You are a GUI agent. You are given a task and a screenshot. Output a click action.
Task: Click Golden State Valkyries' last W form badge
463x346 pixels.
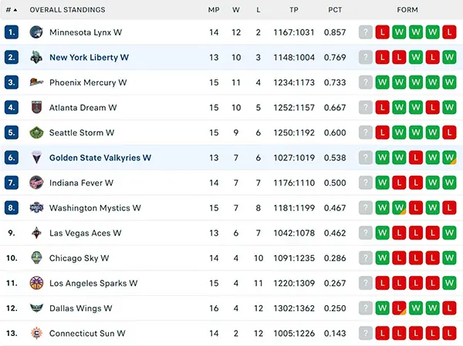[449, 157]
